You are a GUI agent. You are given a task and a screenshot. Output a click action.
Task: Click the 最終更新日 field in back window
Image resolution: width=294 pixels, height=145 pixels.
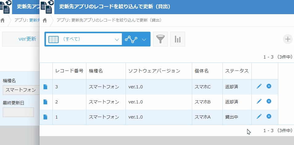click(x=19, y=112)
